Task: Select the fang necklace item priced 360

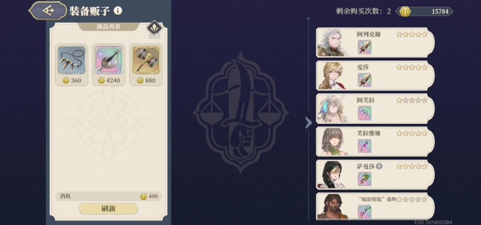Action: click(72, 60)
